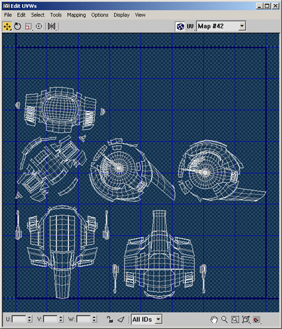Select the Scale tool icon

click(x=28, y=27)
